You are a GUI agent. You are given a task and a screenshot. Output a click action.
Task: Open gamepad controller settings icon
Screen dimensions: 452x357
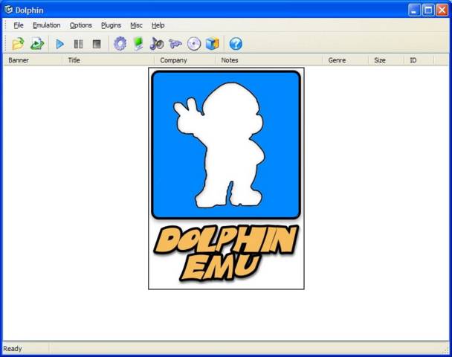pos(175,44)
